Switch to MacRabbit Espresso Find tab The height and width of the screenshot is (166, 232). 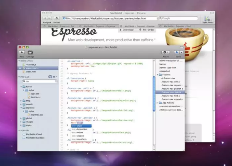177,26
